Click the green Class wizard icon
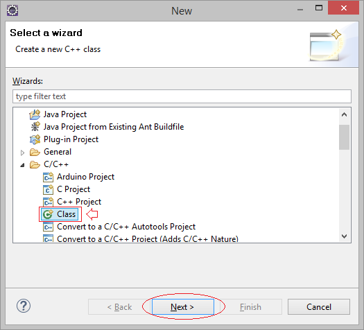The image size is (364, 330). coord(48,214)
